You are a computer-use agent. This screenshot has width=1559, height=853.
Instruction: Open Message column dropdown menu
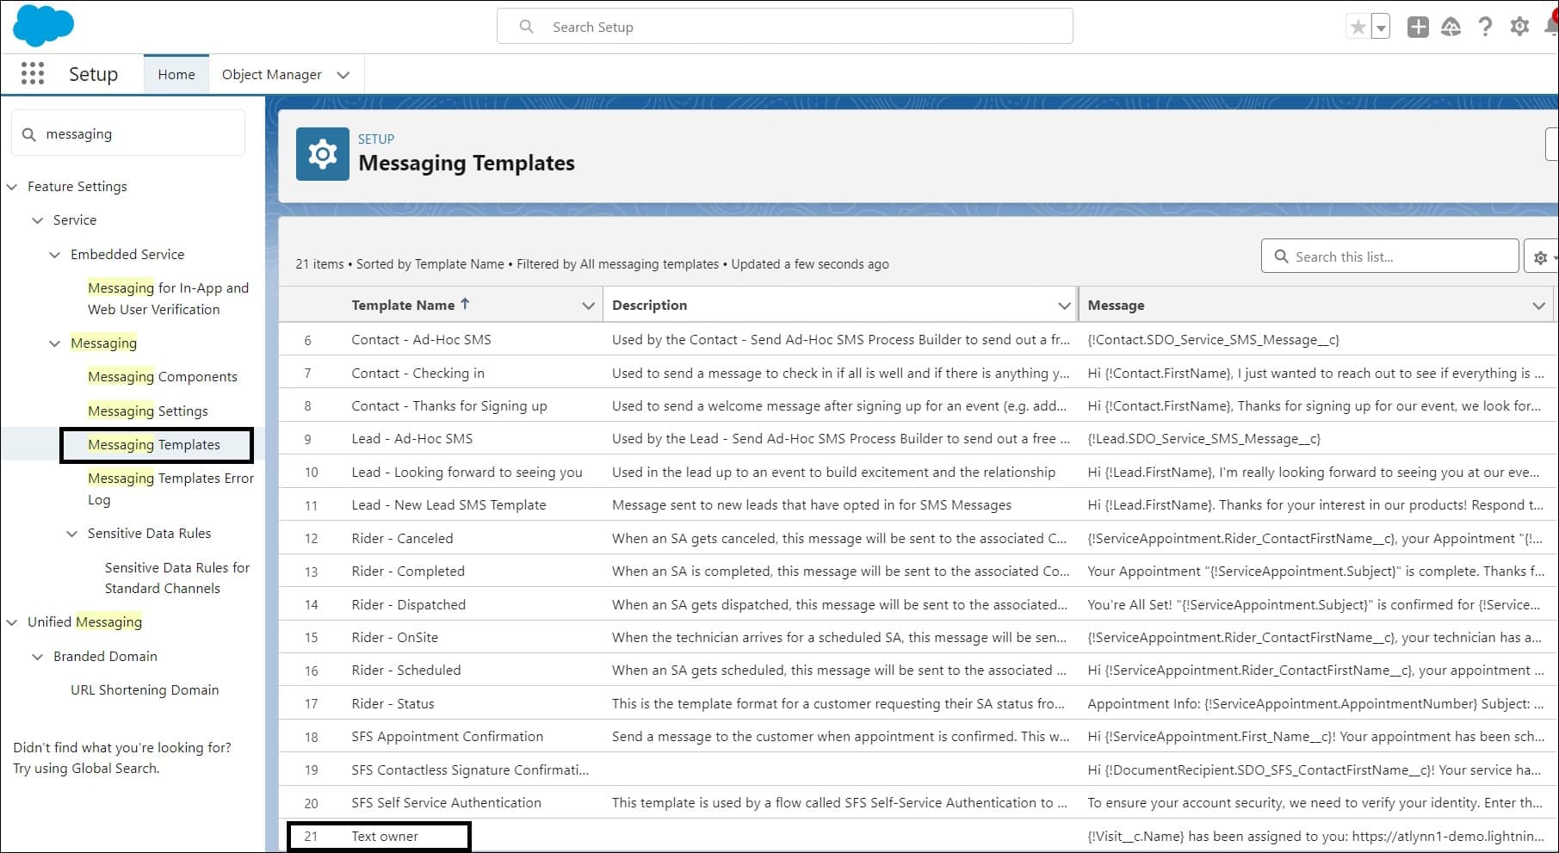1539,306
